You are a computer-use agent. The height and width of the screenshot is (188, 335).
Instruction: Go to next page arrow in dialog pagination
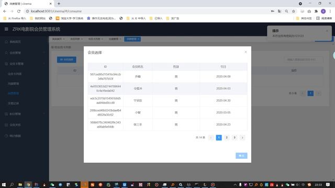pyautogui.click(x=242, y=138)
